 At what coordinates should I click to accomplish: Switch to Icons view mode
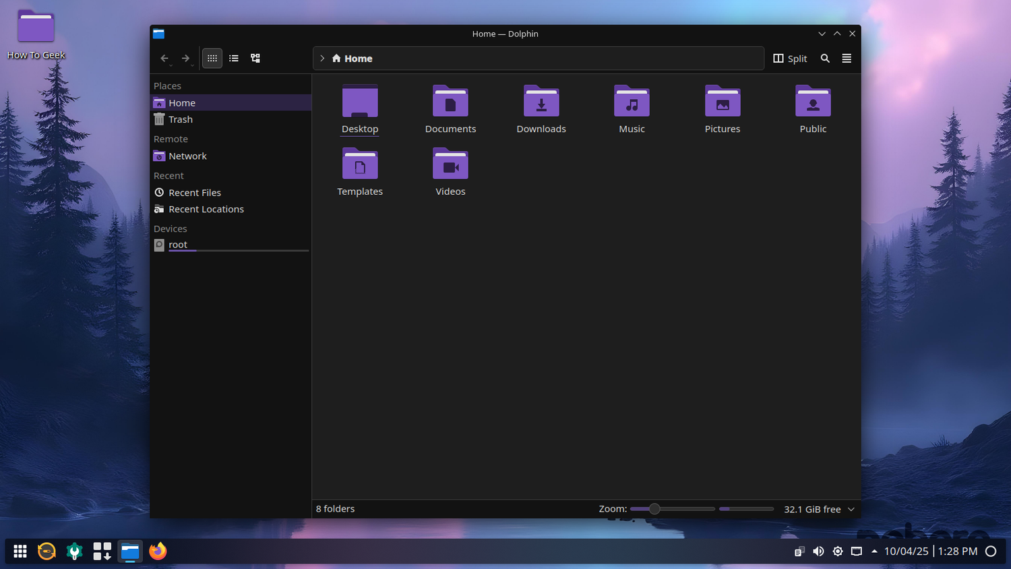coord(212,59)
